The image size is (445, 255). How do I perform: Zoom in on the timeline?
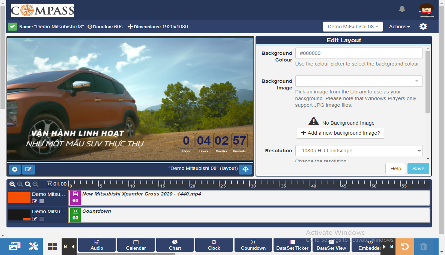pos(12,184)
